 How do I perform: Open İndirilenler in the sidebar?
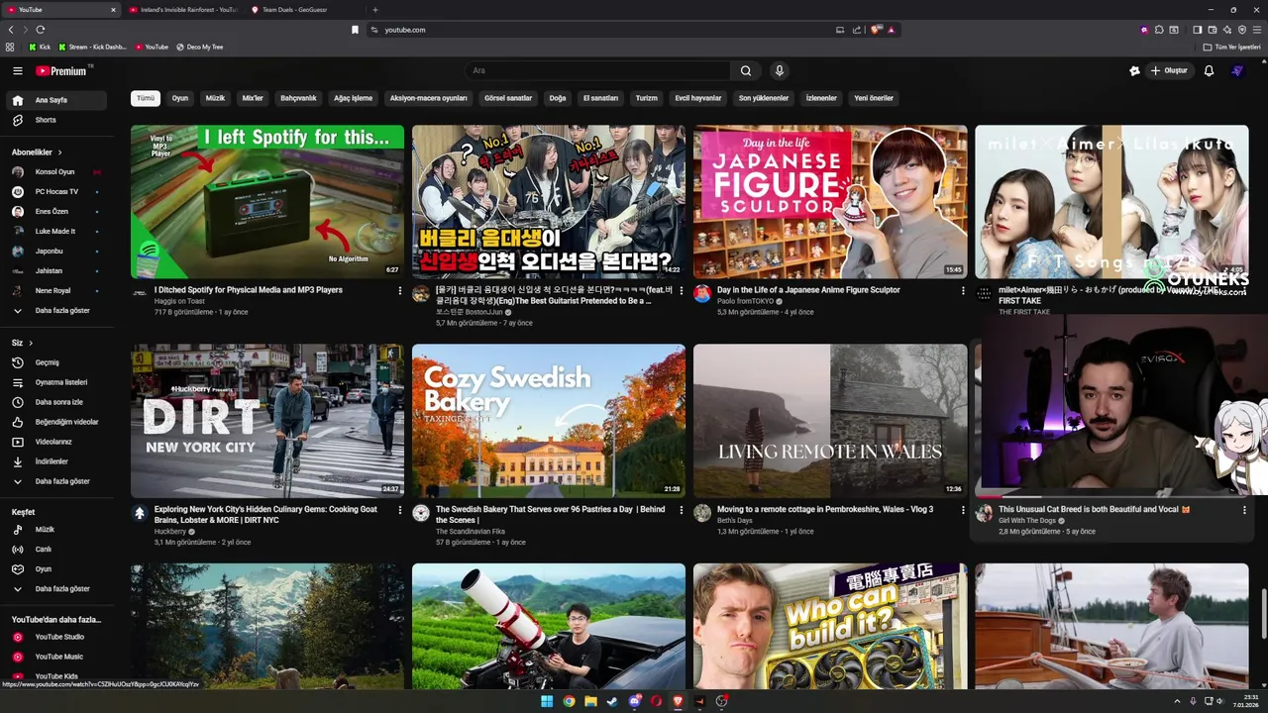pos(56,461)
